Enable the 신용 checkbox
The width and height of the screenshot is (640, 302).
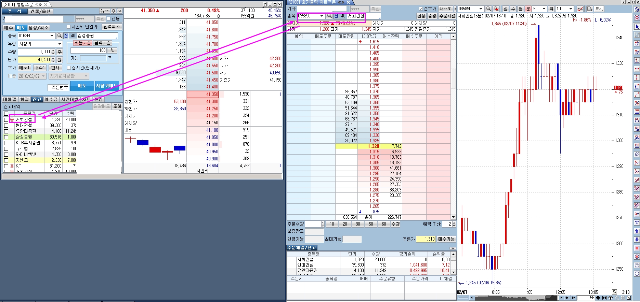[109, 18]
